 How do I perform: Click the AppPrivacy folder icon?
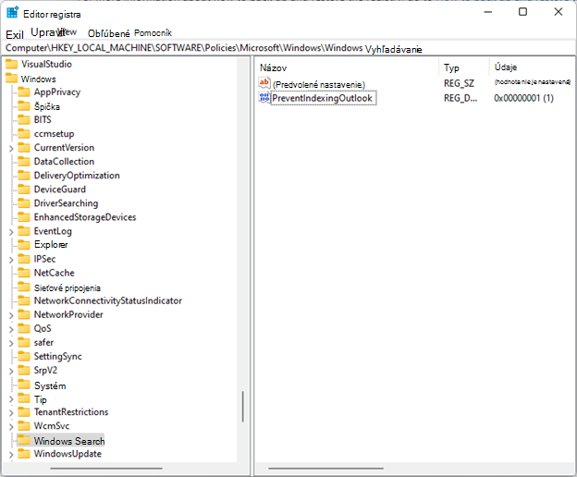pyautogui.click(x=24, y=92)
